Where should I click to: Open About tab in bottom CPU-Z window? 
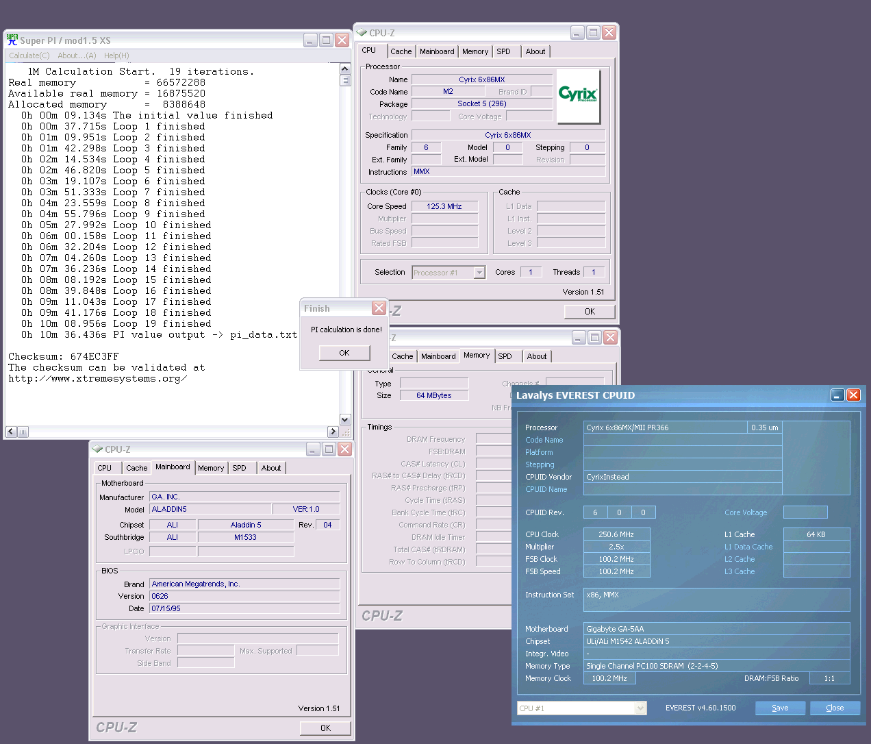pyautogui.click(x=271, y=468)
